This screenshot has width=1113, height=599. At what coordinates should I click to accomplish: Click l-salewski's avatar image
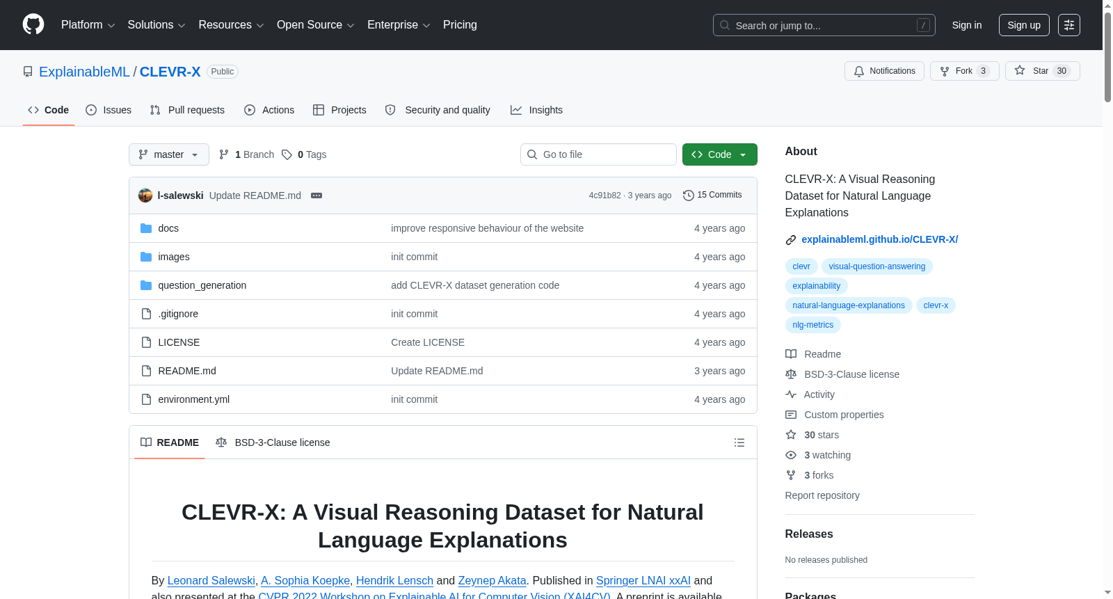click(x=145, y=195)
